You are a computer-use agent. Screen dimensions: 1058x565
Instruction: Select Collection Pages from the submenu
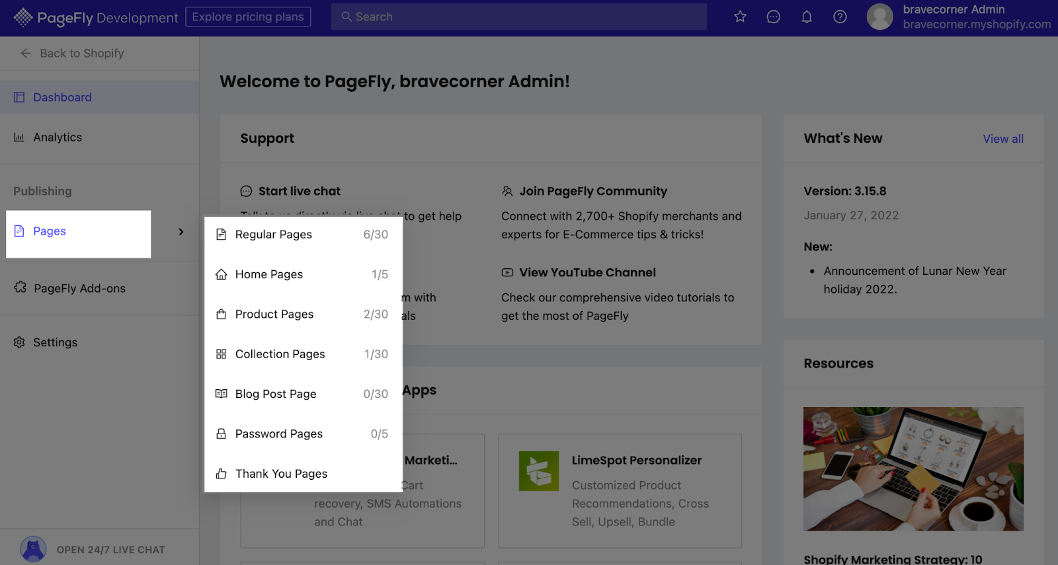pos(304,354)
